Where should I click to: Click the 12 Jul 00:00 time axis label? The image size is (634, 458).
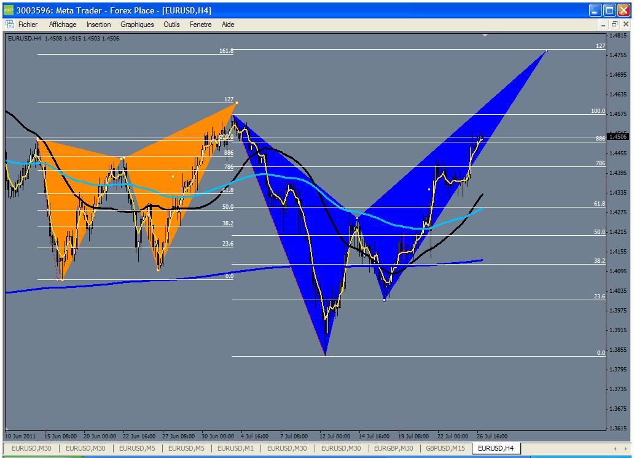335,436
